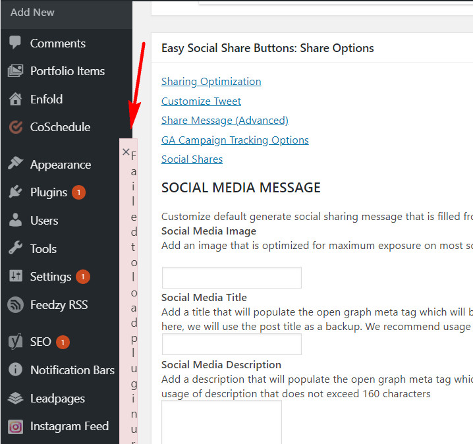Open the Share Message (Advanced) link
Image resolution: width=473 pixels, height=444 pixels.
coord(225,121)
